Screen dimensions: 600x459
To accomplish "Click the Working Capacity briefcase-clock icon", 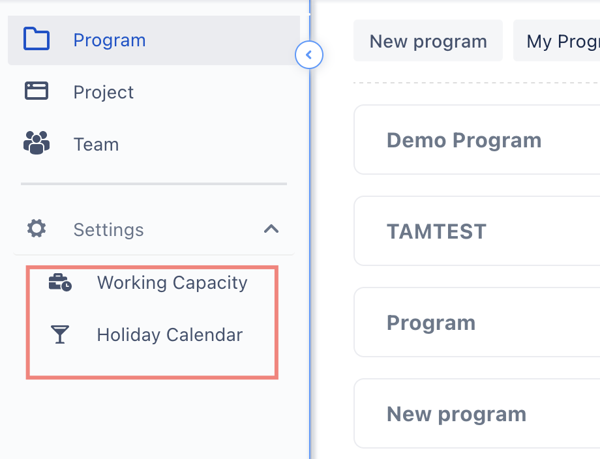I will tap(60, 282).
